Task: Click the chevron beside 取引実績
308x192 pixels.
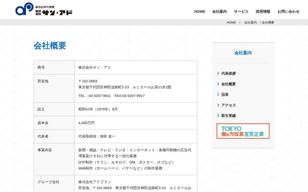Action: click(x=218, y=116)
